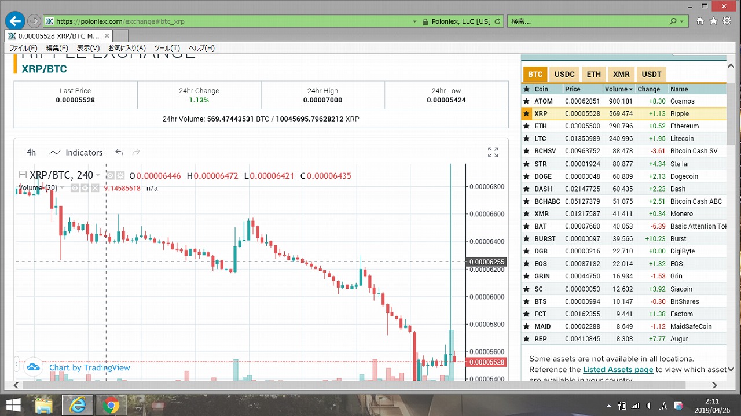Open the 4h interval dropdown
The width and height of the screenshot is (741, 416).
click(31, 153)
